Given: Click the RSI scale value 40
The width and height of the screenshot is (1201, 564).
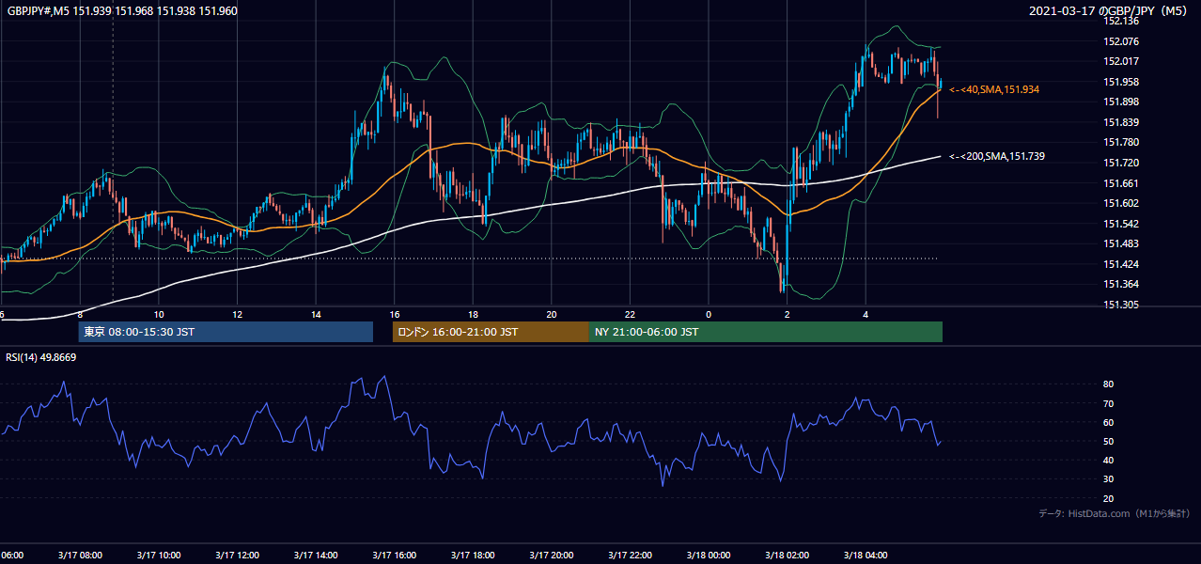Looking at the screenshot, I should pos(1109,460).
